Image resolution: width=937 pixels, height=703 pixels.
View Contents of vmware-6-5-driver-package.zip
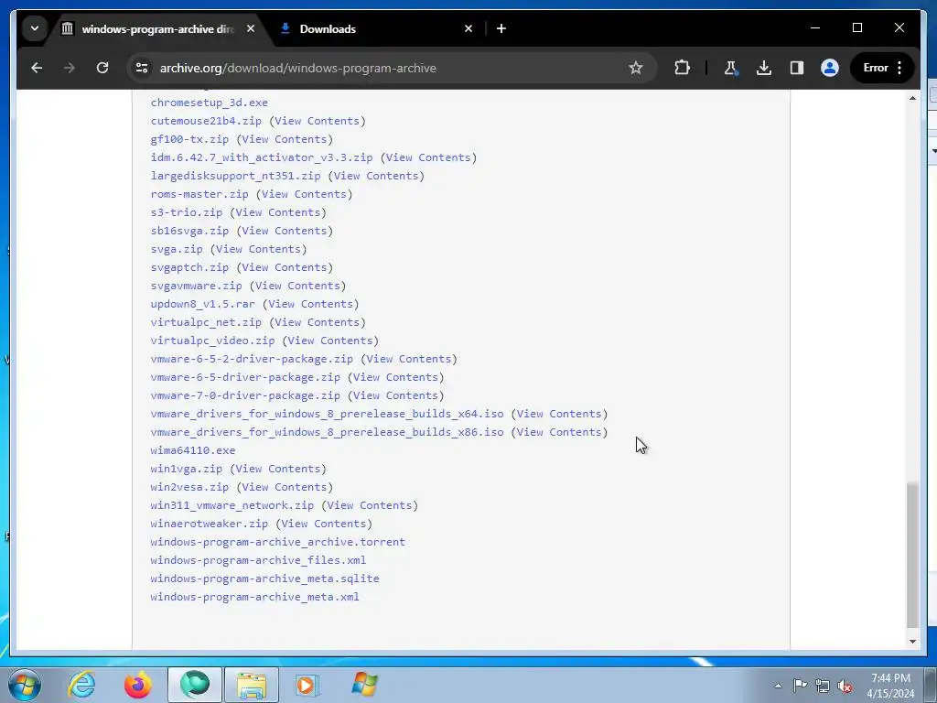tap(395, 377)
